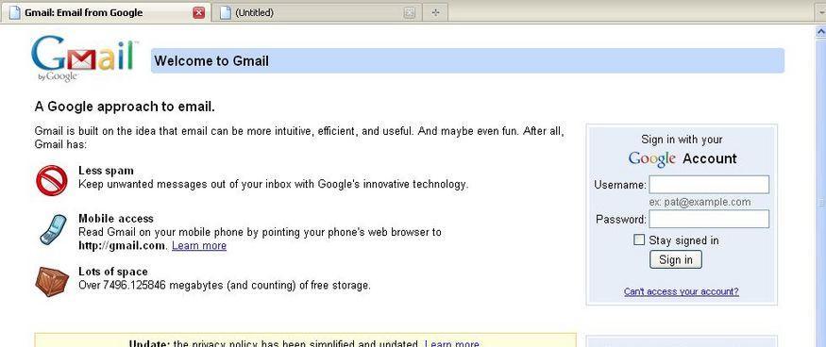
Task: Click the Sign in button
Action: [x=676, y=259]
